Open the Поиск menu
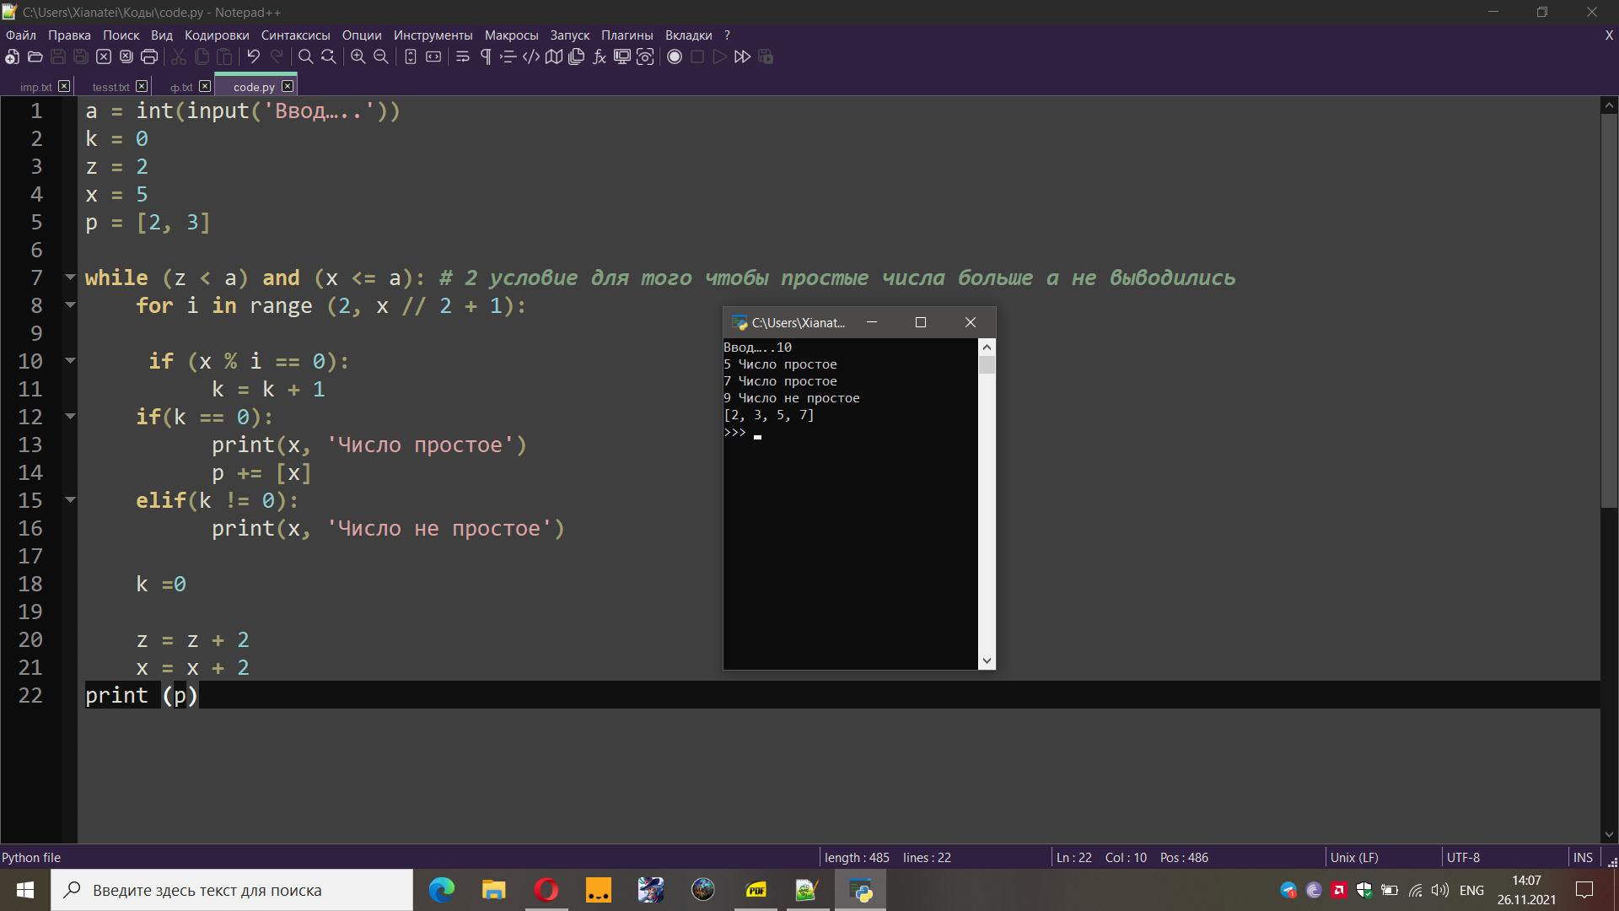The height and width of the screenshot is (911, 1619). (x=121, y=35)
